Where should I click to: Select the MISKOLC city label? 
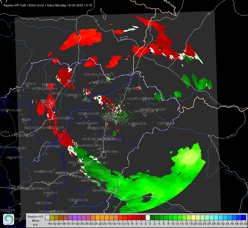(x=47, y=101)
